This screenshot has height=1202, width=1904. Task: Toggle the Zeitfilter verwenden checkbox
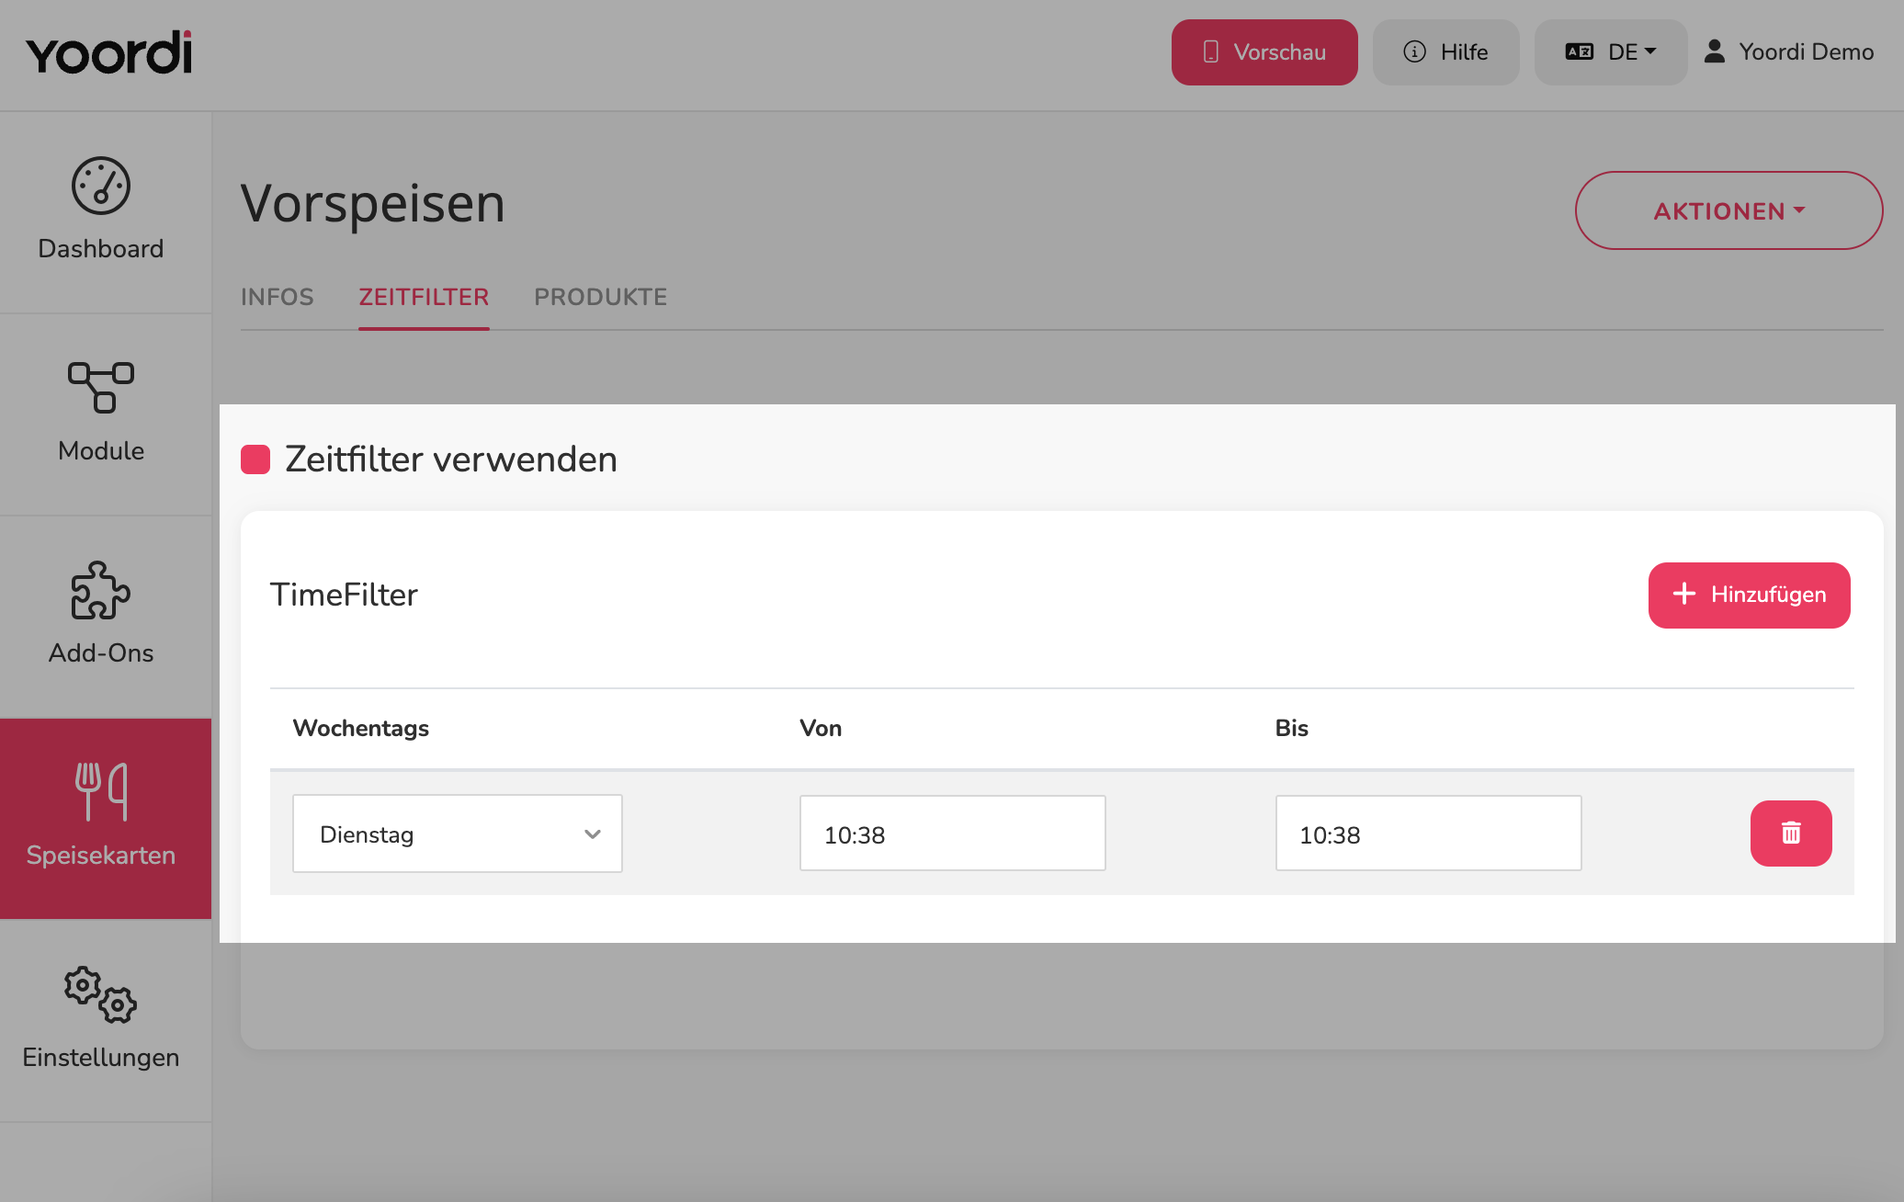coord(255,459)
